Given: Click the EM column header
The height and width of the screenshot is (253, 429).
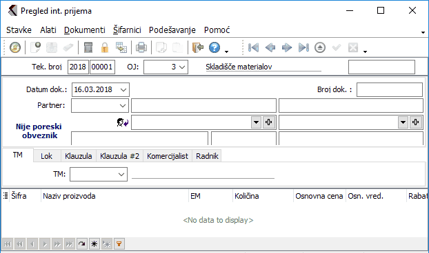Looking at the screenshot, I should click(210, 196).
